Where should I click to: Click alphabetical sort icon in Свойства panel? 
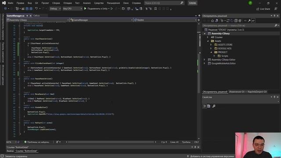[x=209, y=106]
